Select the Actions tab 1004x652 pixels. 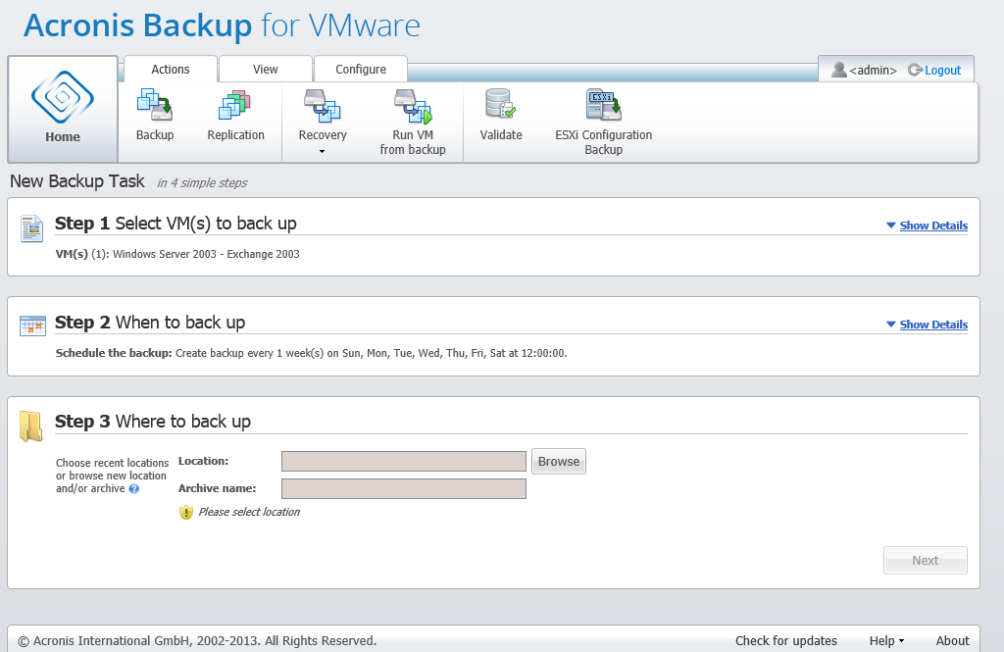click(171, 70)
